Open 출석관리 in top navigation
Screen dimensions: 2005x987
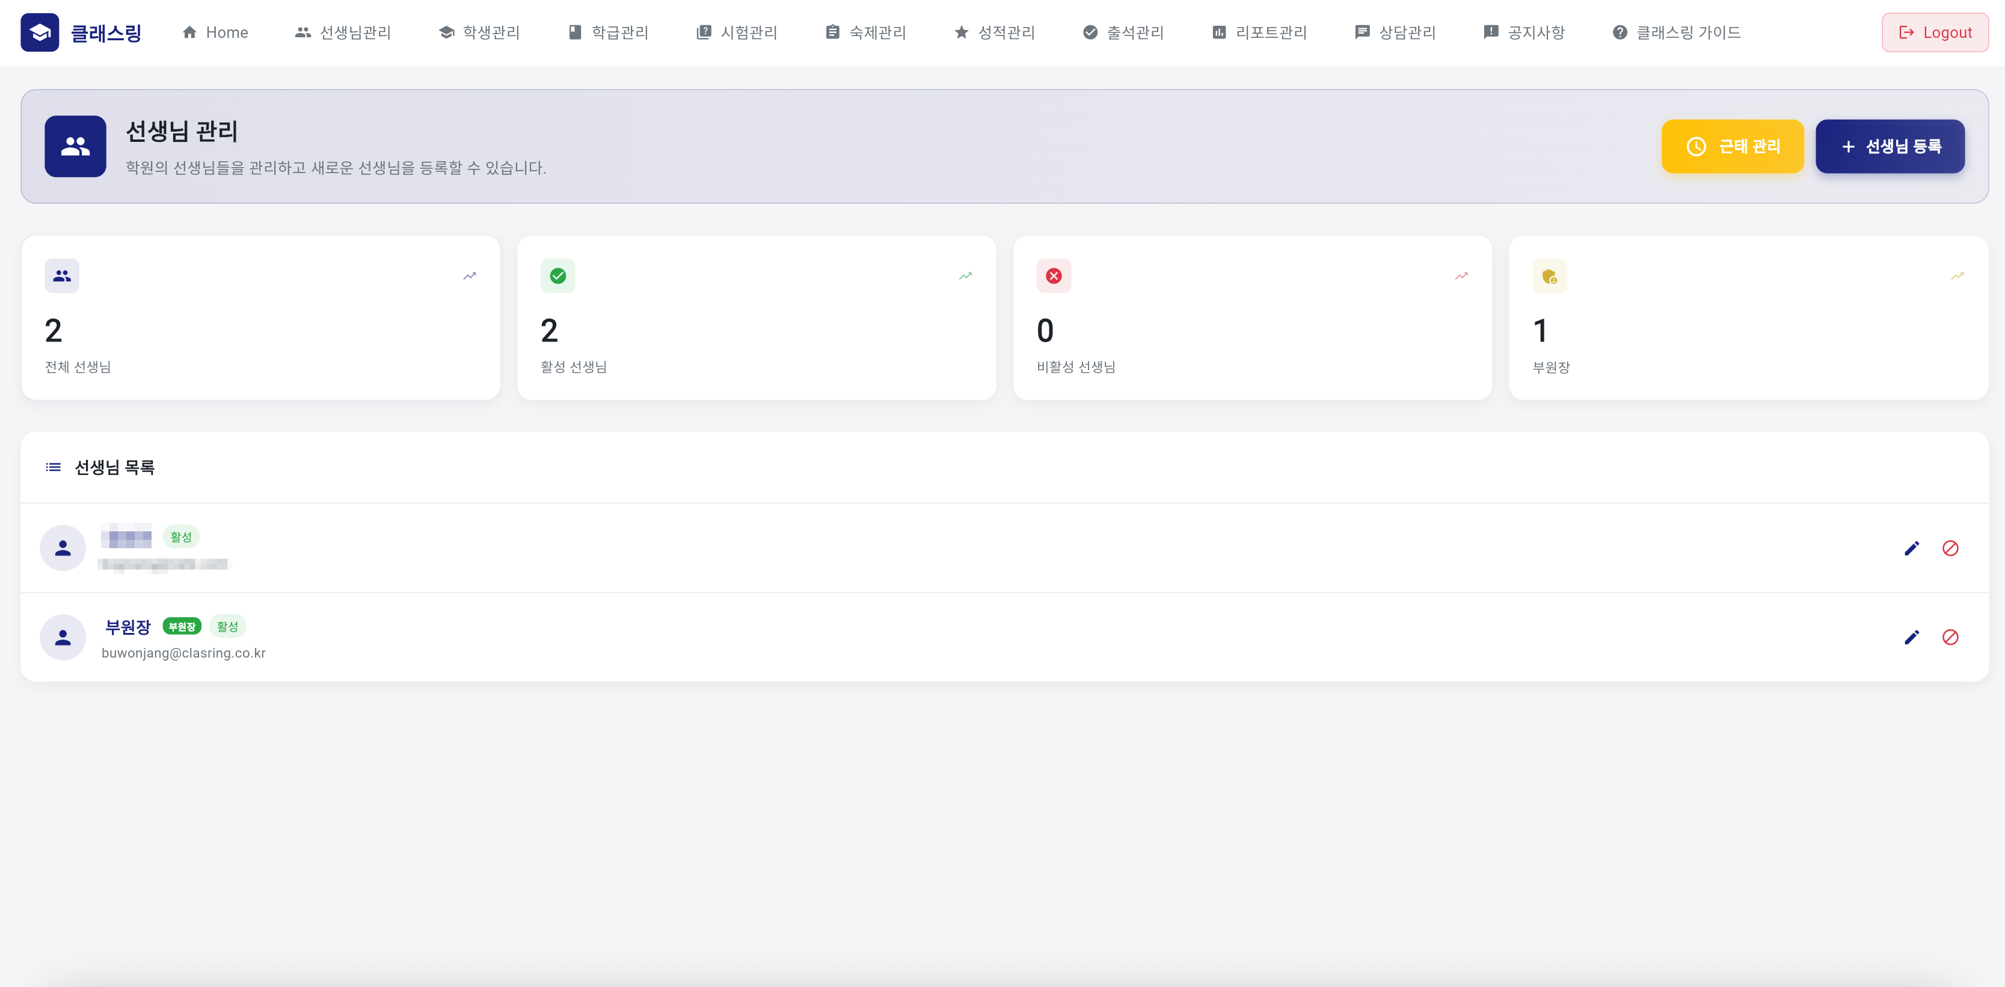(1123, 32)
